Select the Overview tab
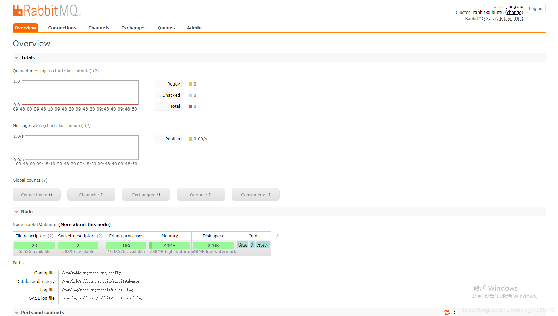The height and width of the screenshot is (316, 558). click(x=25, y=28)
